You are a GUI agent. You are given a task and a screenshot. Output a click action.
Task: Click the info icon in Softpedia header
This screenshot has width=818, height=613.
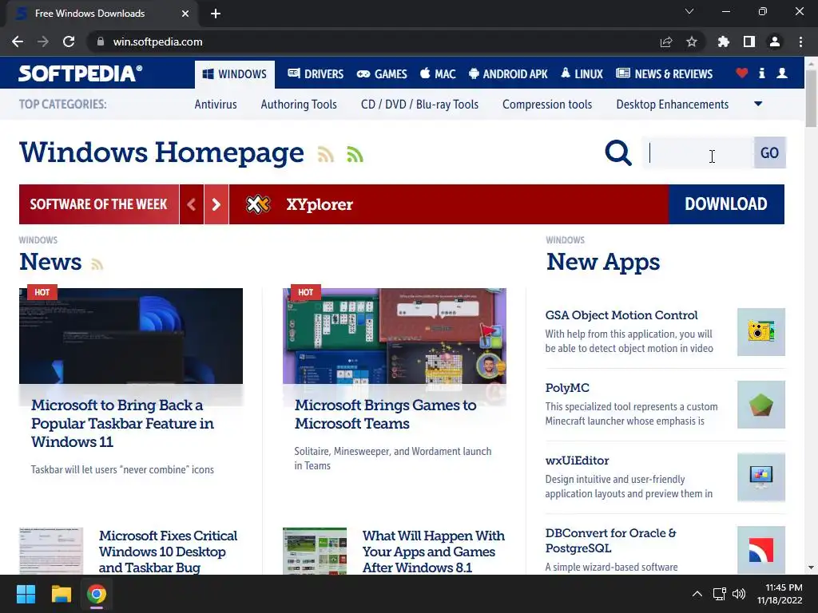(x=761, y=73)
